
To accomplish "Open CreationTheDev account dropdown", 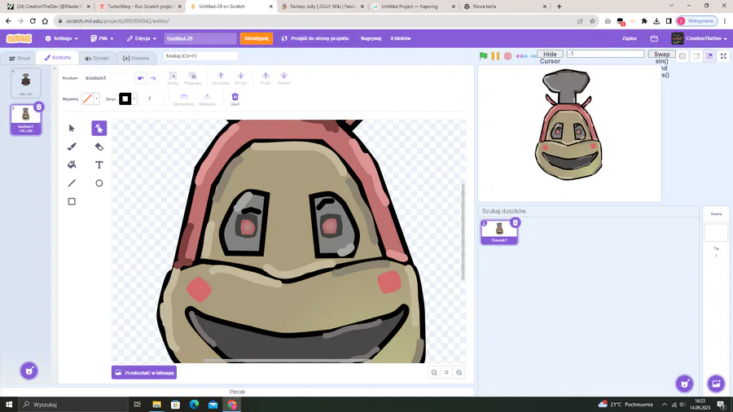I will click(x=699, y=38).
